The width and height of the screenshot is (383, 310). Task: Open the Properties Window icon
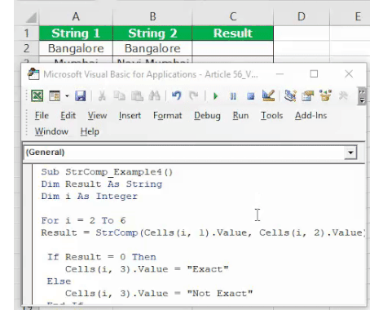point(308,95)
